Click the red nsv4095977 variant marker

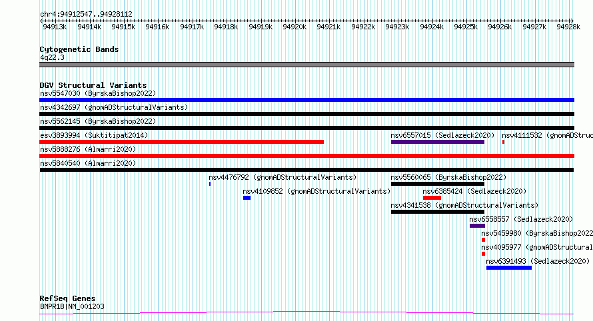click(x=483, y=254)
